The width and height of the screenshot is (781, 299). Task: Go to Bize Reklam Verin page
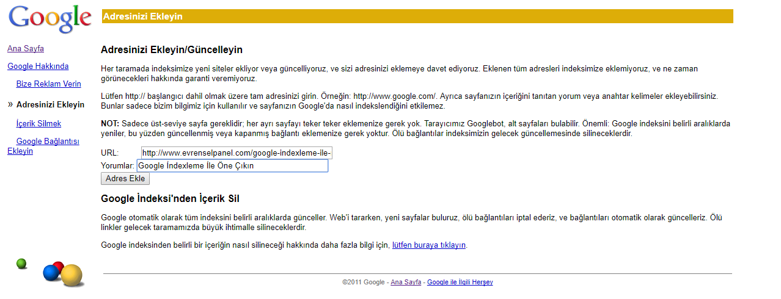[49, 84]
